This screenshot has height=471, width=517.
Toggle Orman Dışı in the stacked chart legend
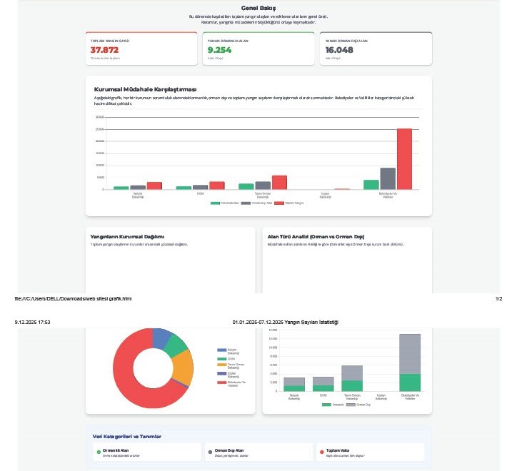pyautogui.click(x=359, y=405)
